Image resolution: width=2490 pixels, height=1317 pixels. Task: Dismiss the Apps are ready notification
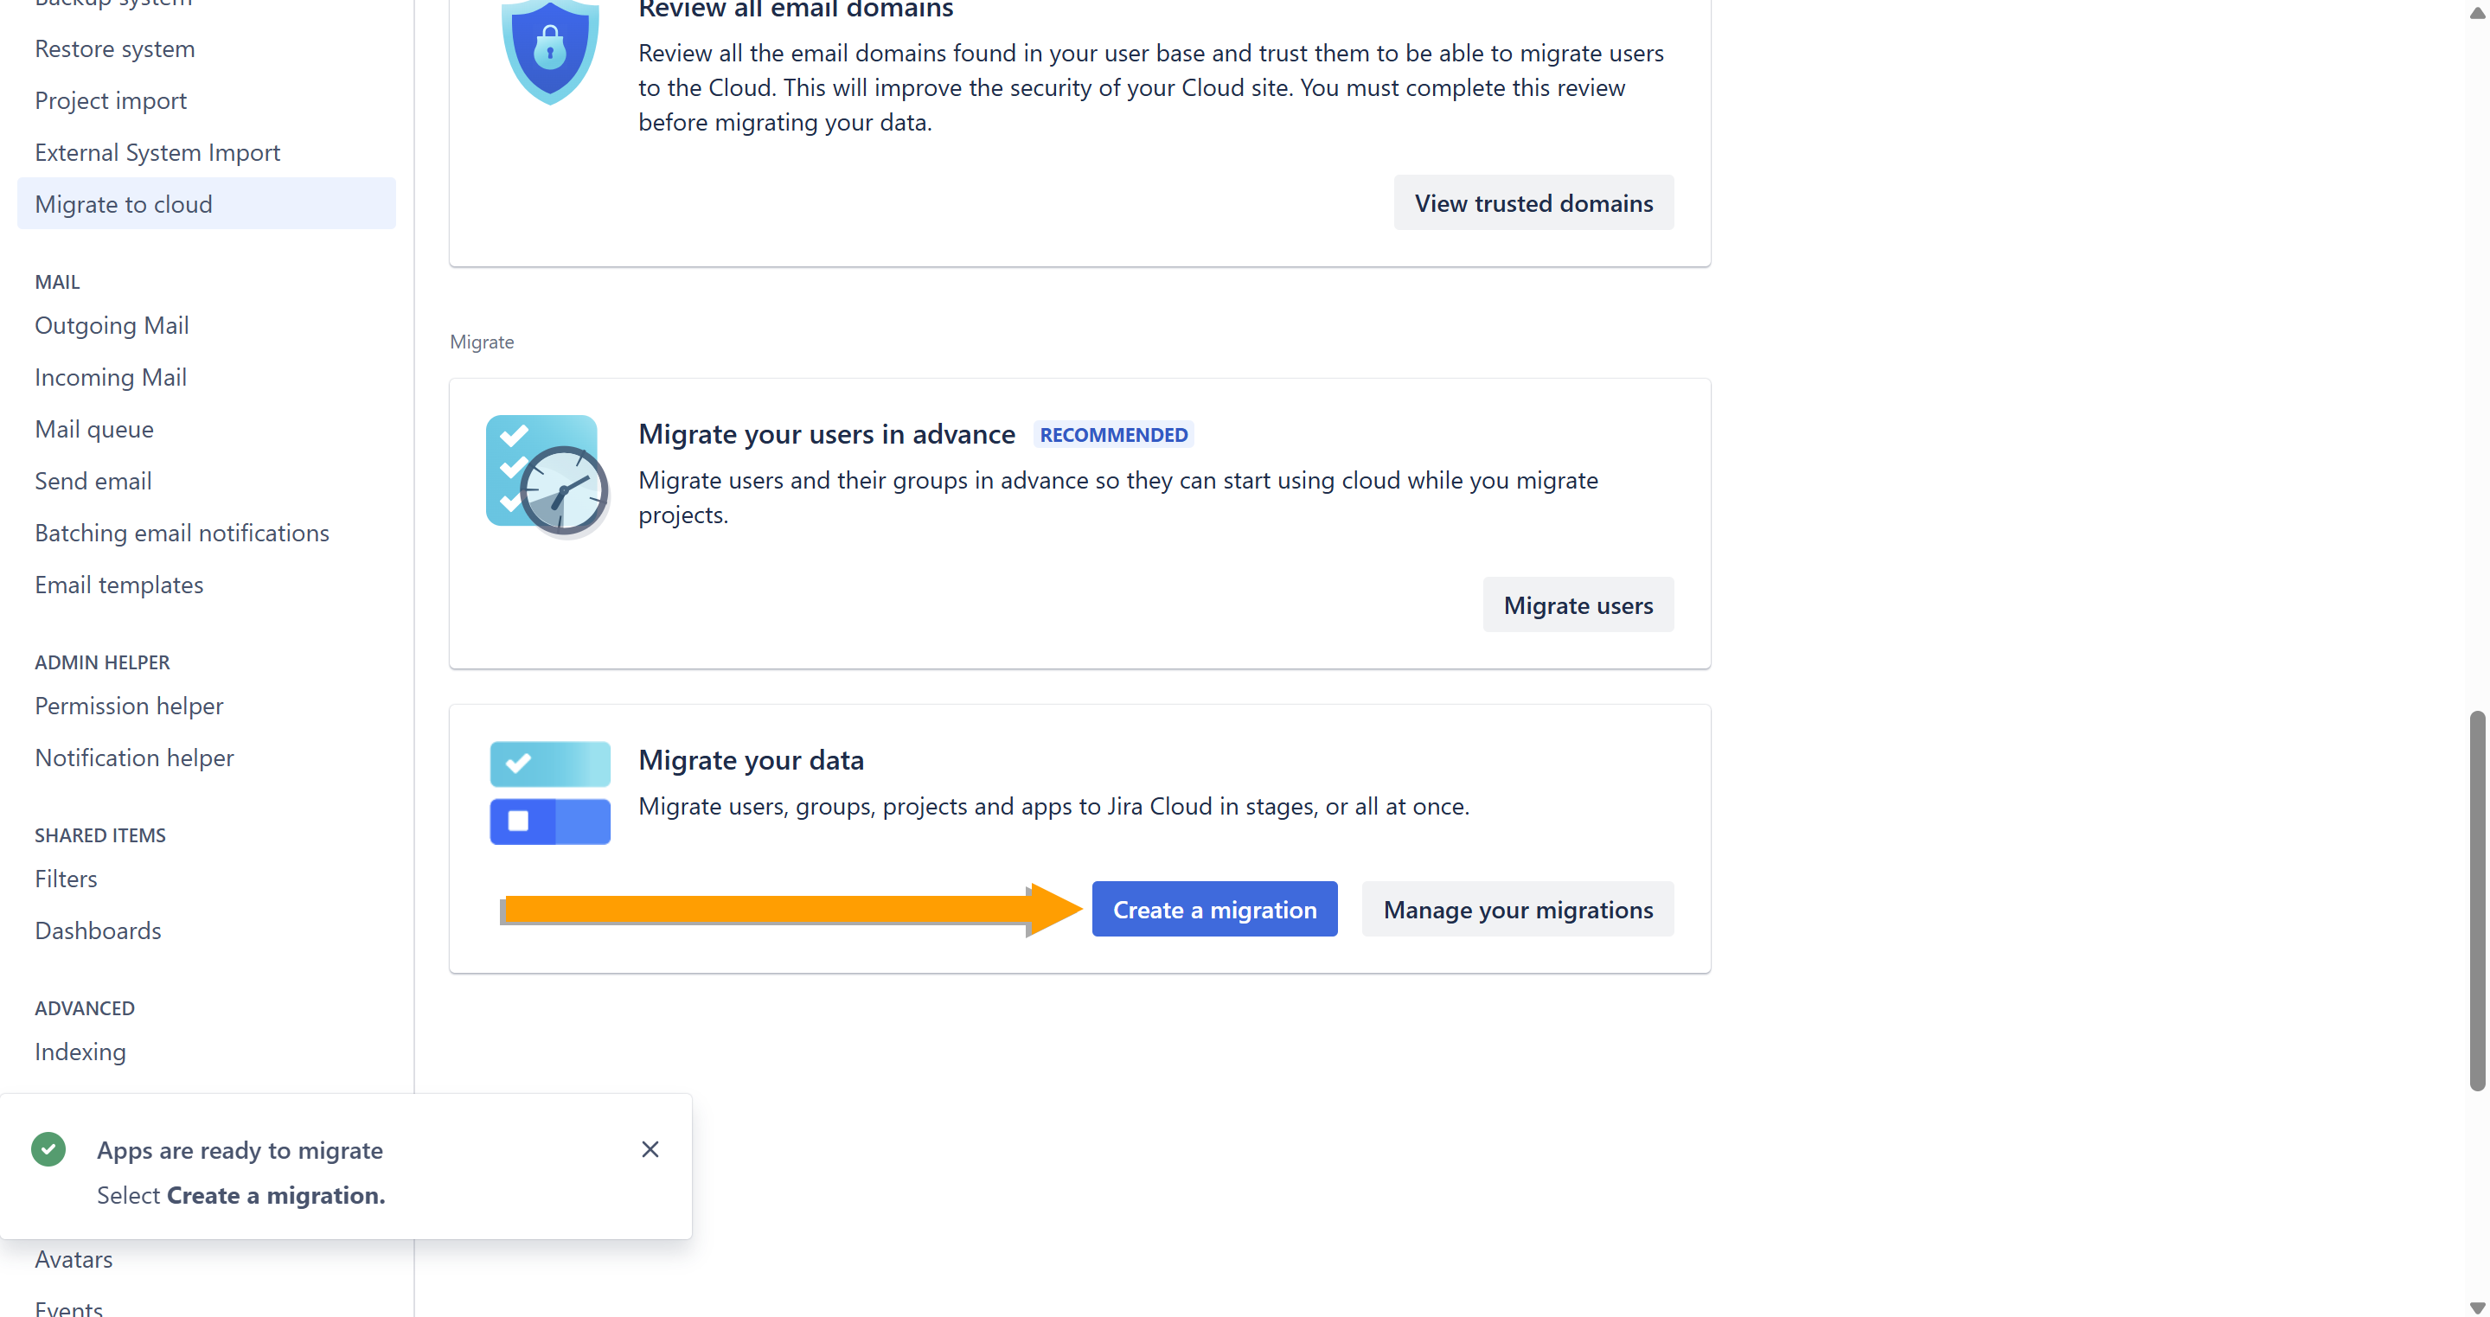click(x=650, y=1149)
